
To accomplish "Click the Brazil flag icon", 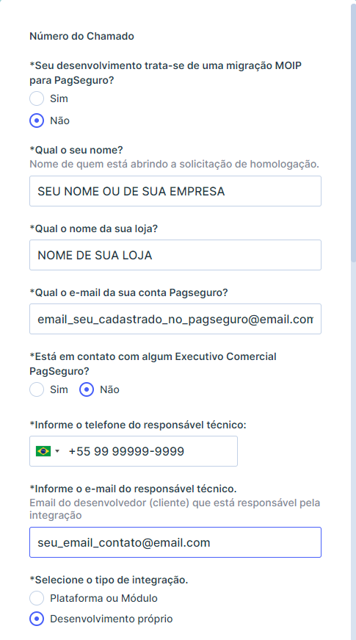I will 43,451.
